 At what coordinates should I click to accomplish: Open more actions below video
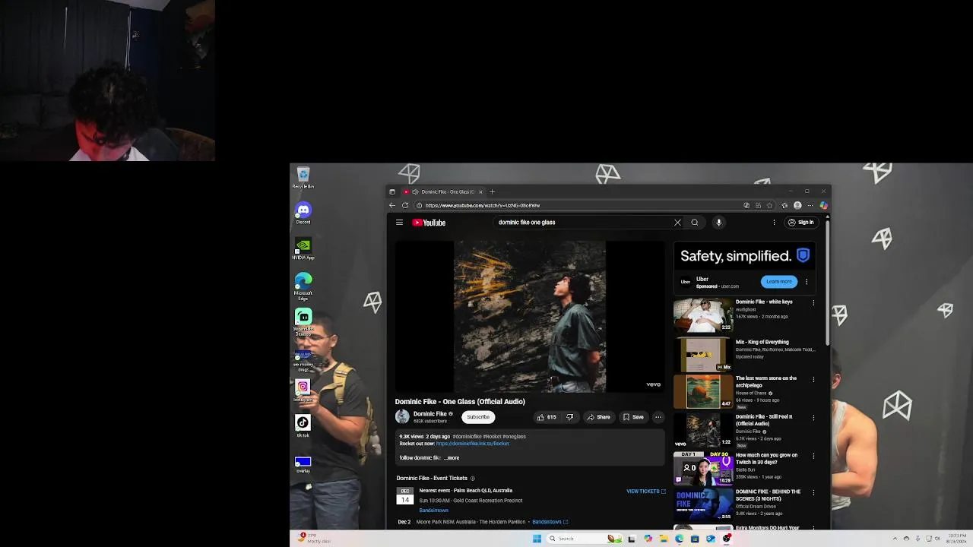(x=658, y=417)
